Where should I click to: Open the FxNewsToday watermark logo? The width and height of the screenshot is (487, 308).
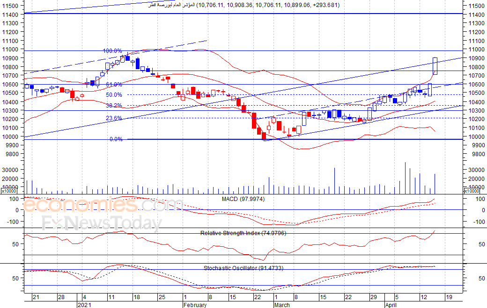pyautogui.click(x=102, y=222)
